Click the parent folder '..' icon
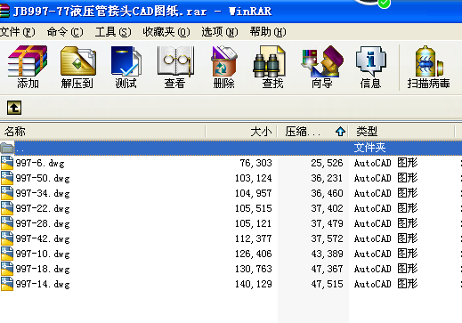Screen dimensions: 462x323 [x=7, y=148]
